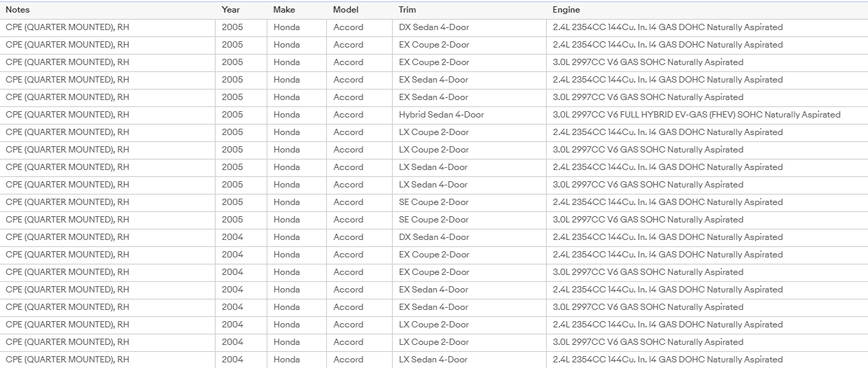Select trim cell of 2005 EX Sedan 2.4L row
Image resolution: width=868 pixels, height=368 pixels.
[470, 80]
